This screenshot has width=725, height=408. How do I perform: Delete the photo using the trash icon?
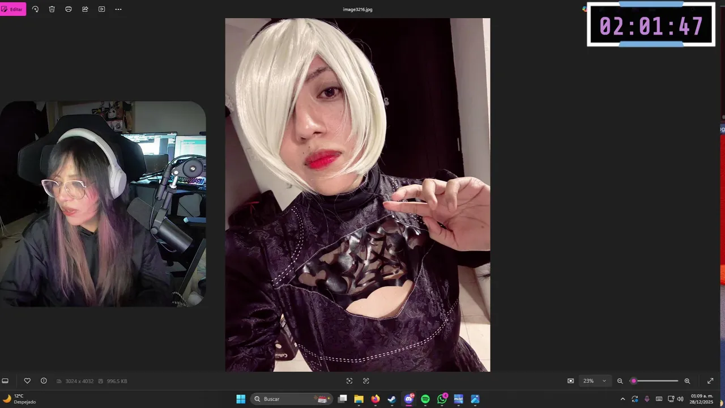pyautogui.click(x=52, y=9)
